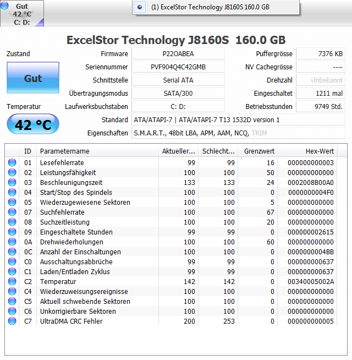Viewport: 352px width, 360px height.
Task: Select the Wiederzuweisungsereignisse parameter name
Action: [84, 291]
